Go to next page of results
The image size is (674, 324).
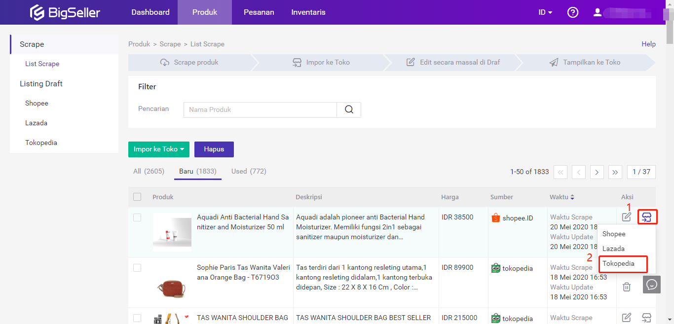pos(597,172)
